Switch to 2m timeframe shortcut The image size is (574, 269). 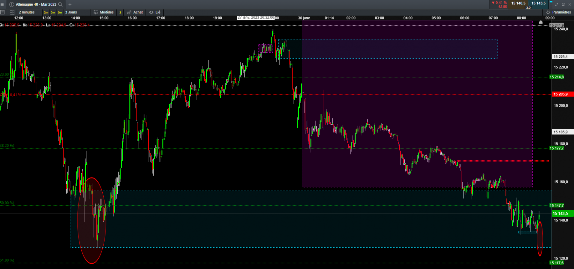(46, 13)
